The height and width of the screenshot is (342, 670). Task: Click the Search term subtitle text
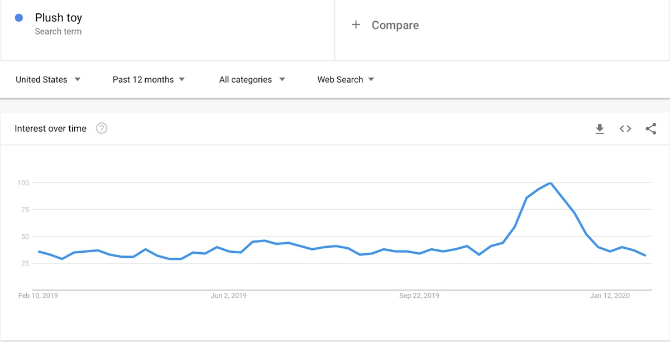(58, 31)
